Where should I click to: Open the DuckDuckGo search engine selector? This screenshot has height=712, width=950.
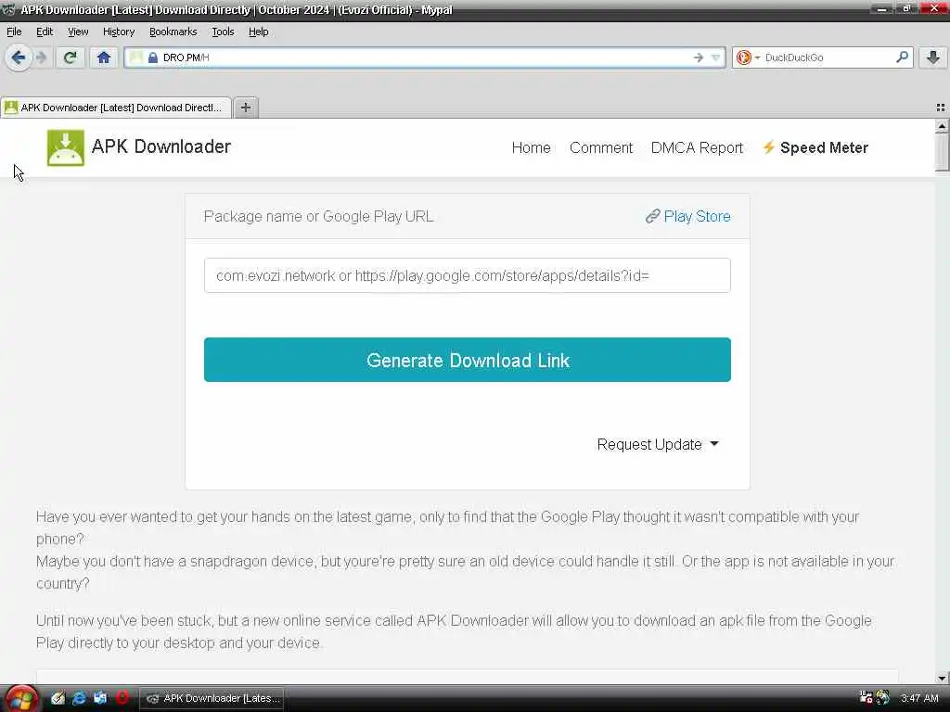[x=747, y=57]
